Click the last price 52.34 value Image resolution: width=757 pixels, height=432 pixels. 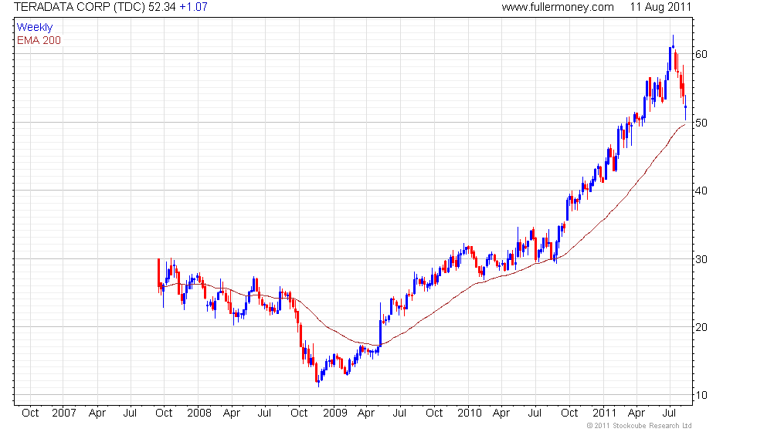pos(162,7)
